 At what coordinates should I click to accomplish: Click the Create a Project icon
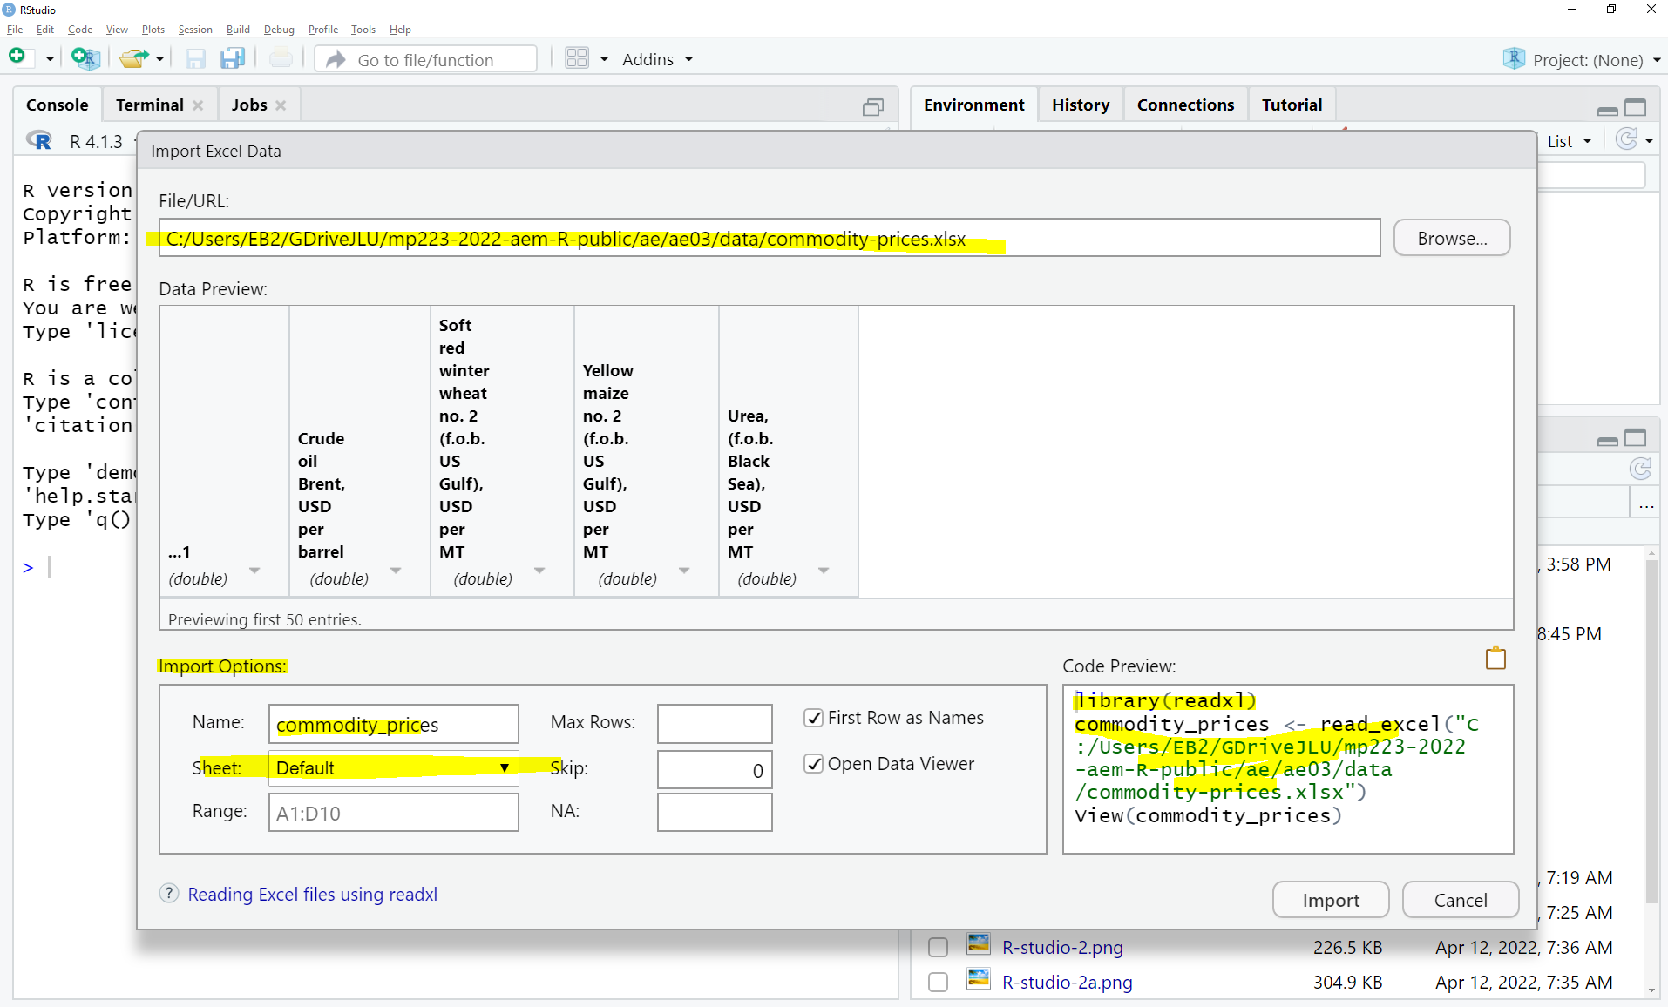pyautogui.click(x=85, y=58)
